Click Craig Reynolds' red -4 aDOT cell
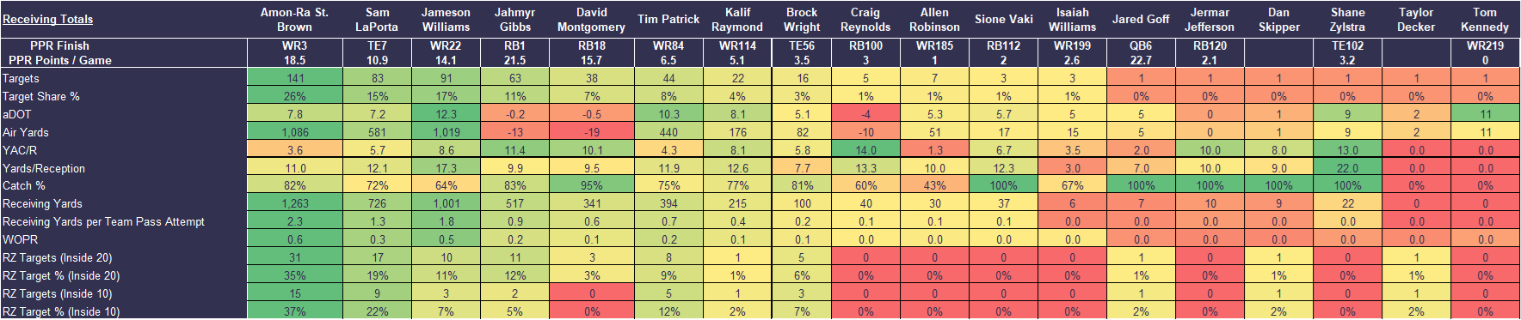 click(x=865, y=114)
